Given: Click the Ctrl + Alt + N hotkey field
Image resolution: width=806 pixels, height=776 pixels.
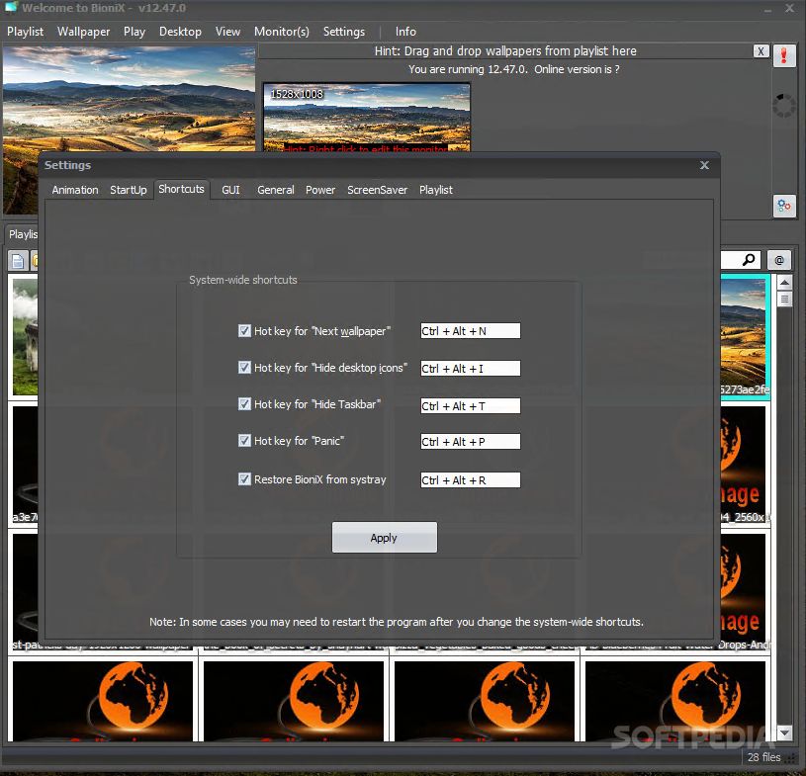Looking at the screenshot, I should pyautogui.click(x=471, y=331).
